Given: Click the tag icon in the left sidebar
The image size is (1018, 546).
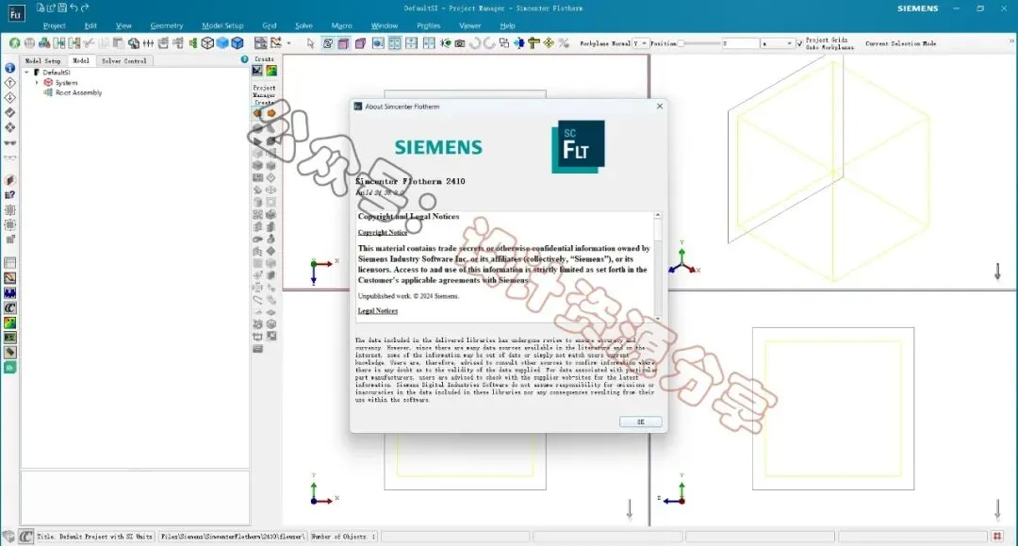Looking at the screenshot, I should coord(9,353).
